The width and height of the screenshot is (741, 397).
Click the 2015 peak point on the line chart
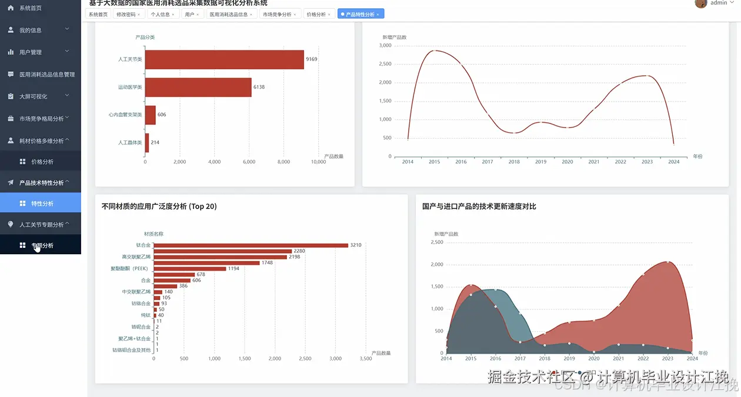point(434,51)
